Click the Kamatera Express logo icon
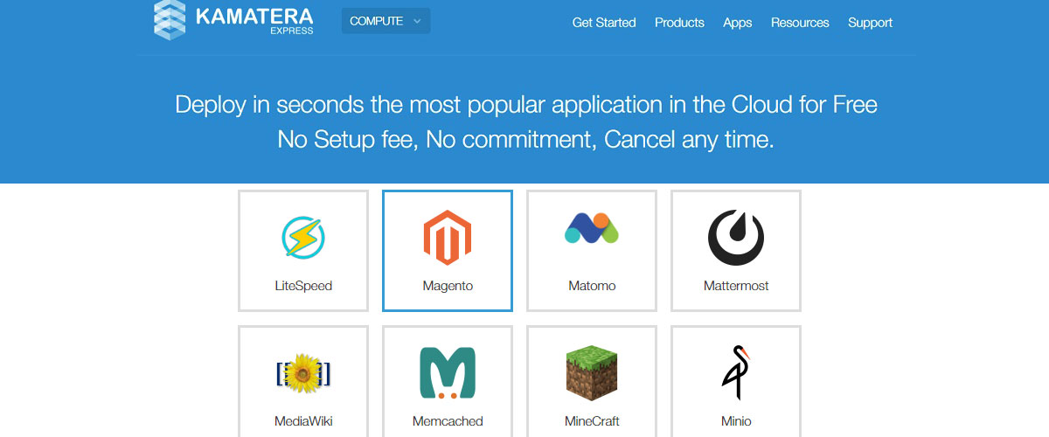The height and width of the screenshot is (437, 1049). (170, 19)
